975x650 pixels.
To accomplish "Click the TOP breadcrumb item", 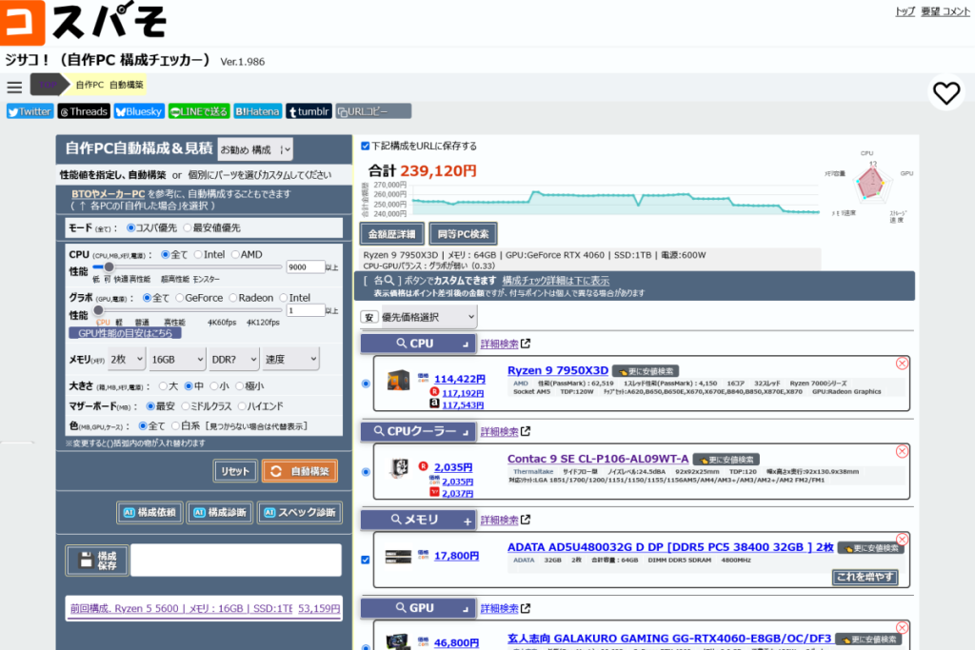I will click(x=48, y=85).
